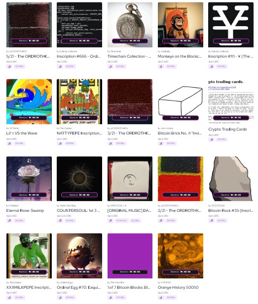Open the 2/21 - The ORDROTHK listing title
The width and height of the screenshot is (258, 304).
(180, 210)
